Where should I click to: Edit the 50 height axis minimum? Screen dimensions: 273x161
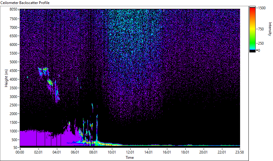point(15,148)
